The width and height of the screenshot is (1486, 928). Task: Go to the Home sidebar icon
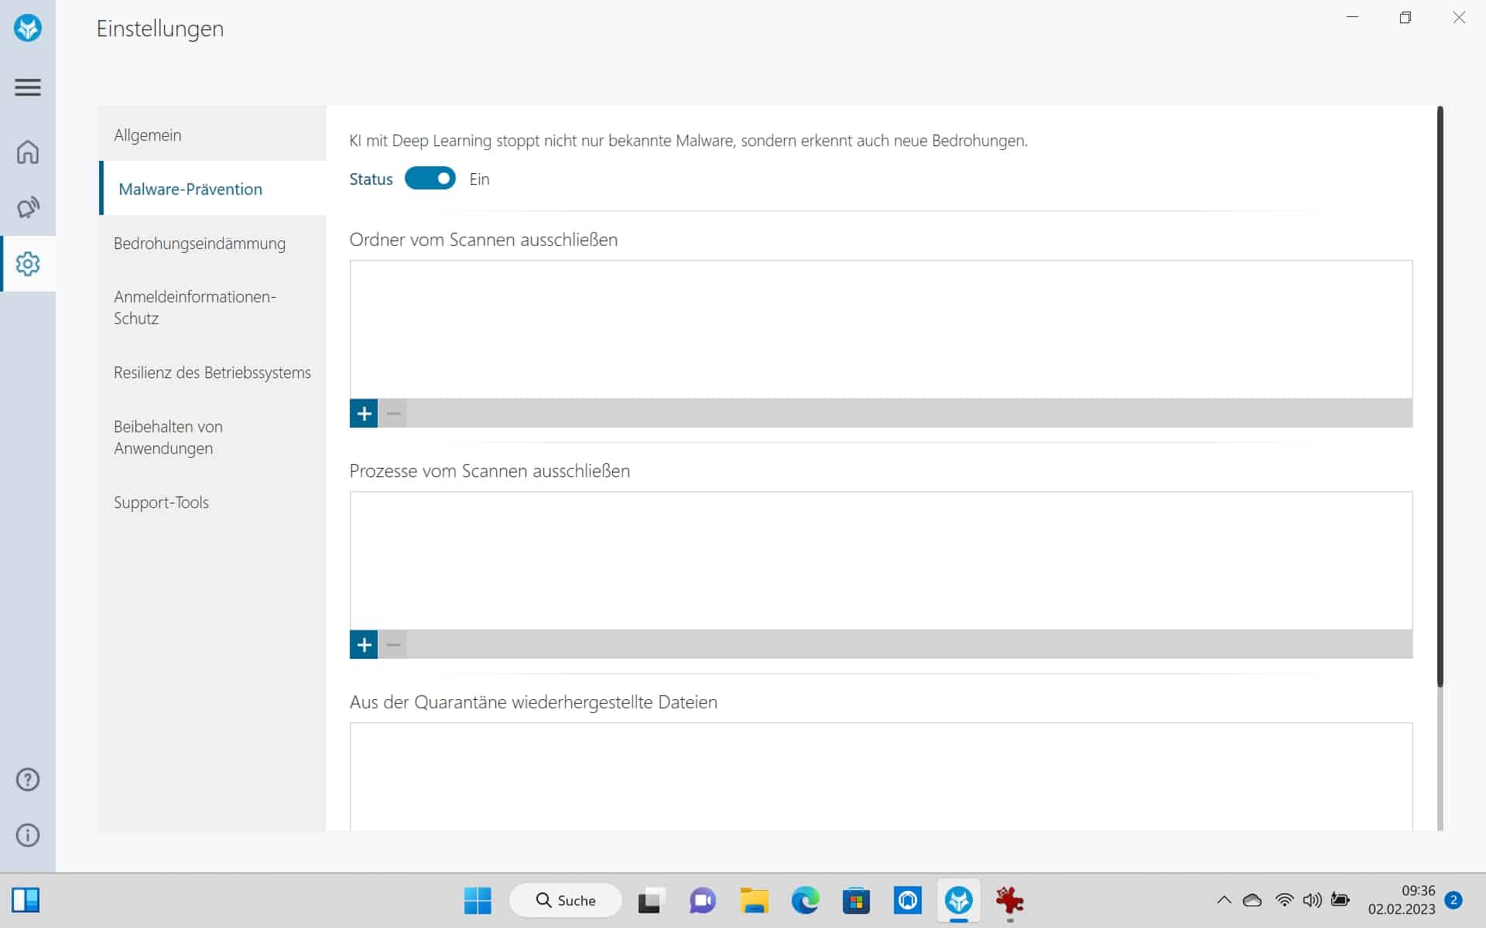pyautogui.click(x=28, y=152)
